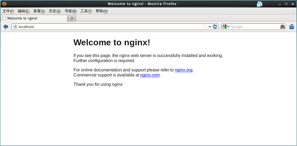Close the Firefox window
This screenshot has width=297, height=146.
click(x=293, y=4)
